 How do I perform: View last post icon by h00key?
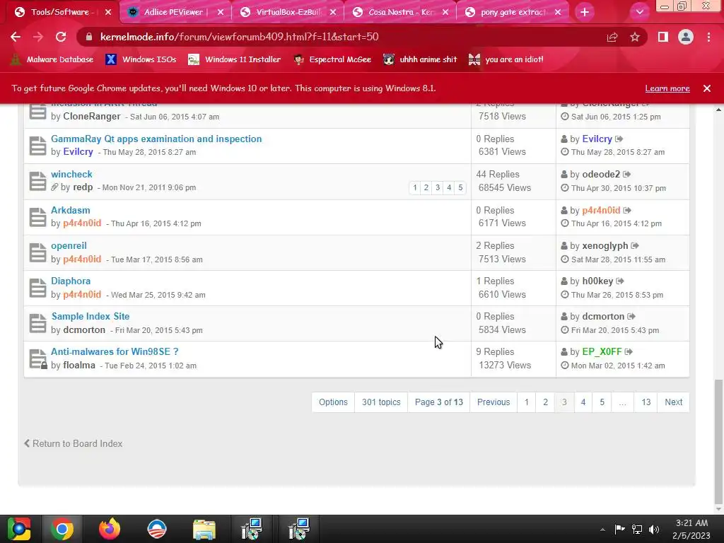click(620, 281)
